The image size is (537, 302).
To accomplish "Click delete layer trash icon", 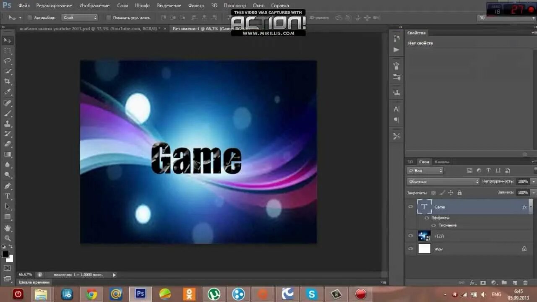I will pyautogui.click(x=525, y=283).
